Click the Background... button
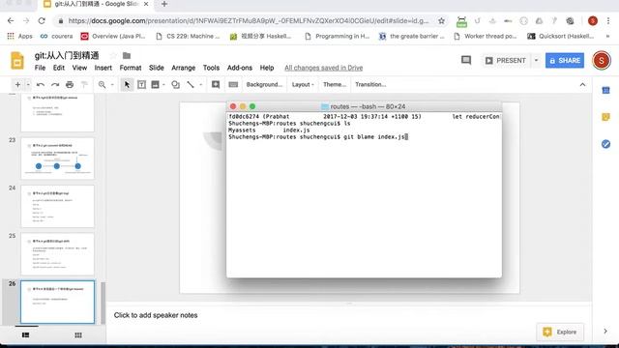Image resolution: width=619 pixels, height=348 pixels. [264, 84]
